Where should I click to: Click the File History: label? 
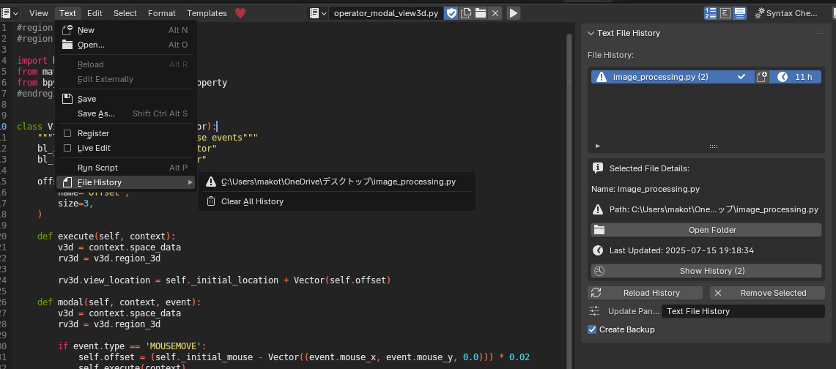[x=610, y=55]
